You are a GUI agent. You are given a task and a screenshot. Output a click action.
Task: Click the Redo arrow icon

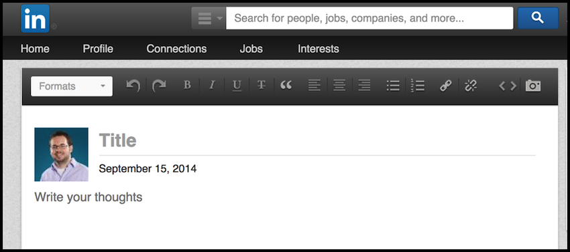[159, 86]
